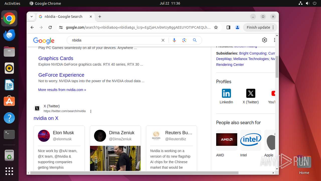The width and height of the screenshot is (321, 181).
Task: Open LibreOffice Writer from the dock
Action: click(x=9, y=85)
